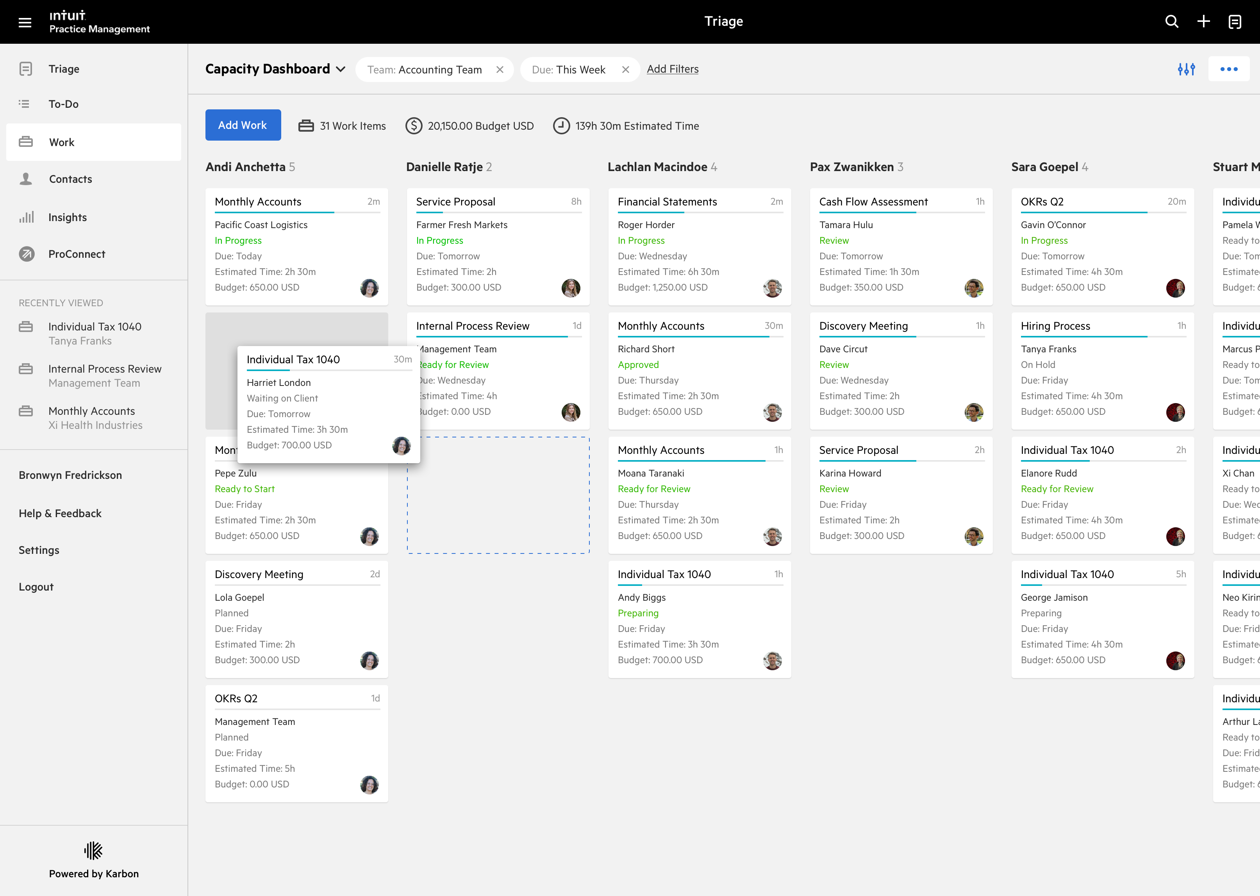Open the hamburger navigation menu
The height and width of the screenshot is (896, 1260).
tap(25, 22)
